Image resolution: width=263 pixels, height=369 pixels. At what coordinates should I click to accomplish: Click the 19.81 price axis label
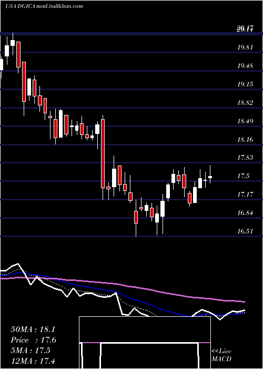[x=245, y=47]
